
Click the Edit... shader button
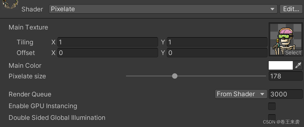(291, 9)
